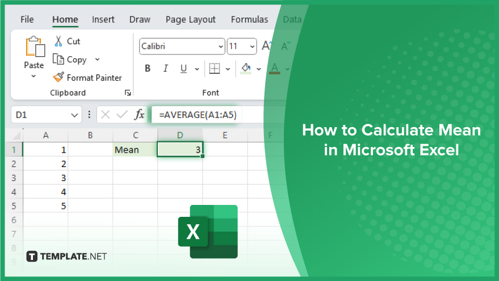Click cell A1 with value 1
The width and height of the screenshot is (499, 281).
[45, 149]
